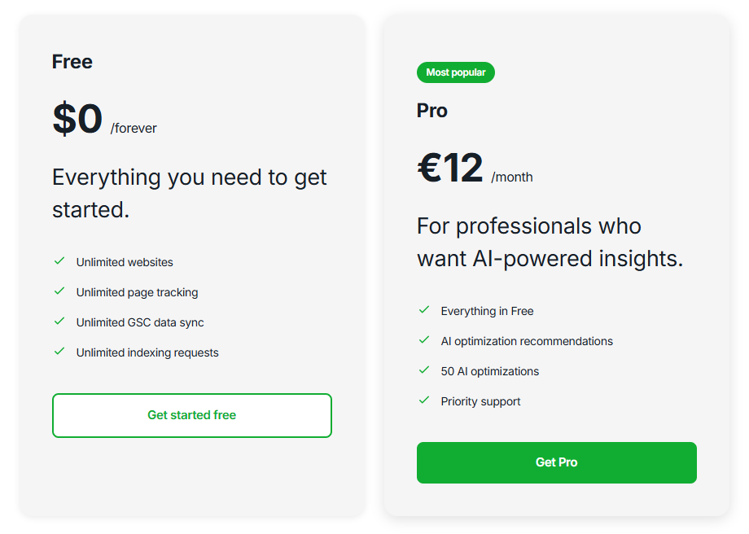The image size is (749, 534).
Task: Click the checkmark beside Unlimited page tracking
Action: click(x=59, y=292)
